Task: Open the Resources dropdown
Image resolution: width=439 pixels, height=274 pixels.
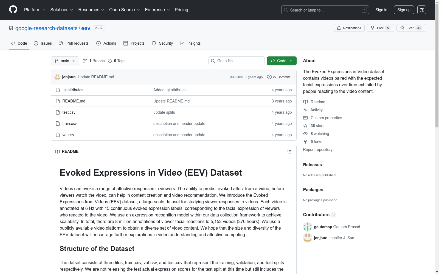Action: tap(91, 10)
